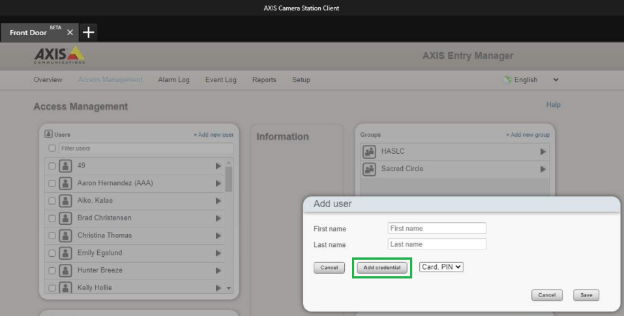Click the user icon for Christina Thomas
The width and height of the screenshot is (624, 316).
coord(65,236)
